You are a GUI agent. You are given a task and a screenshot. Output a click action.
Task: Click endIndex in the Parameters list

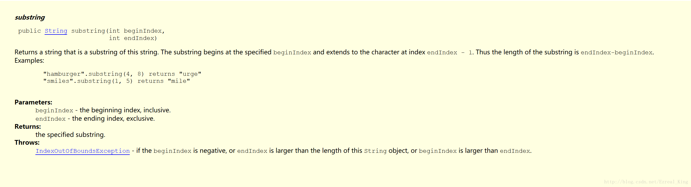50,119
